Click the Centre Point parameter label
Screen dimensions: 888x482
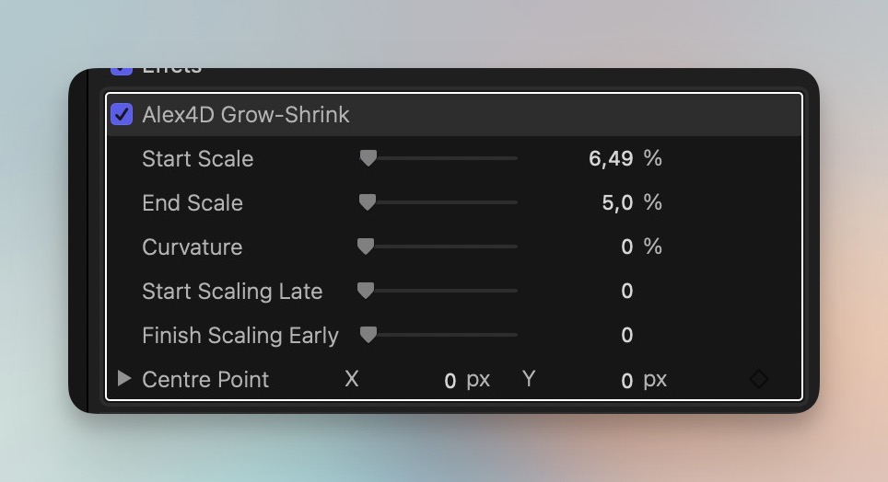[205, 380]
